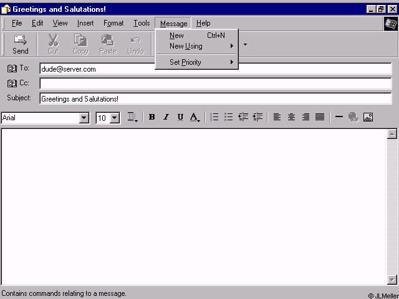Screen dimensions: 399x299
Task: Center align the text
Action: click(x=291, y=117)
